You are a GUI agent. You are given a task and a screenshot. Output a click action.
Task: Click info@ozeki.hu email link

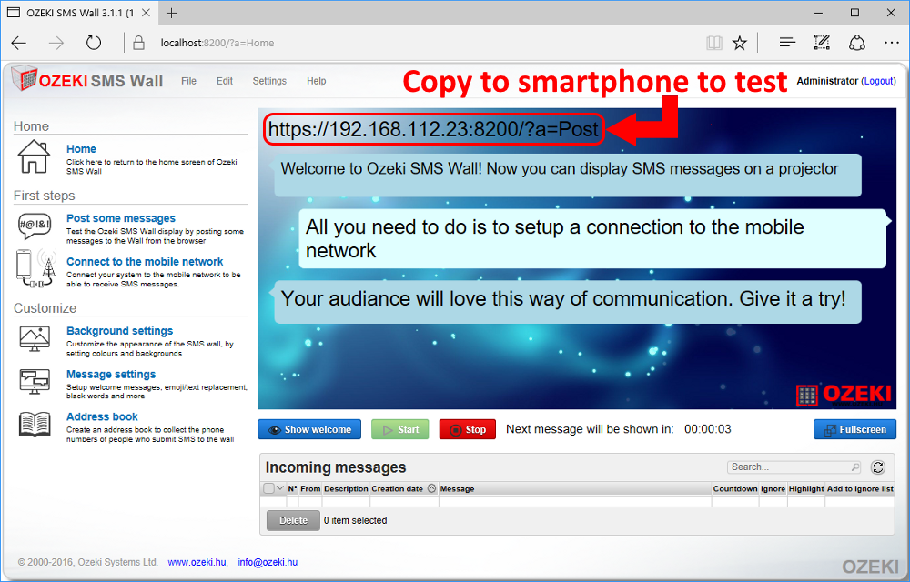268,562
